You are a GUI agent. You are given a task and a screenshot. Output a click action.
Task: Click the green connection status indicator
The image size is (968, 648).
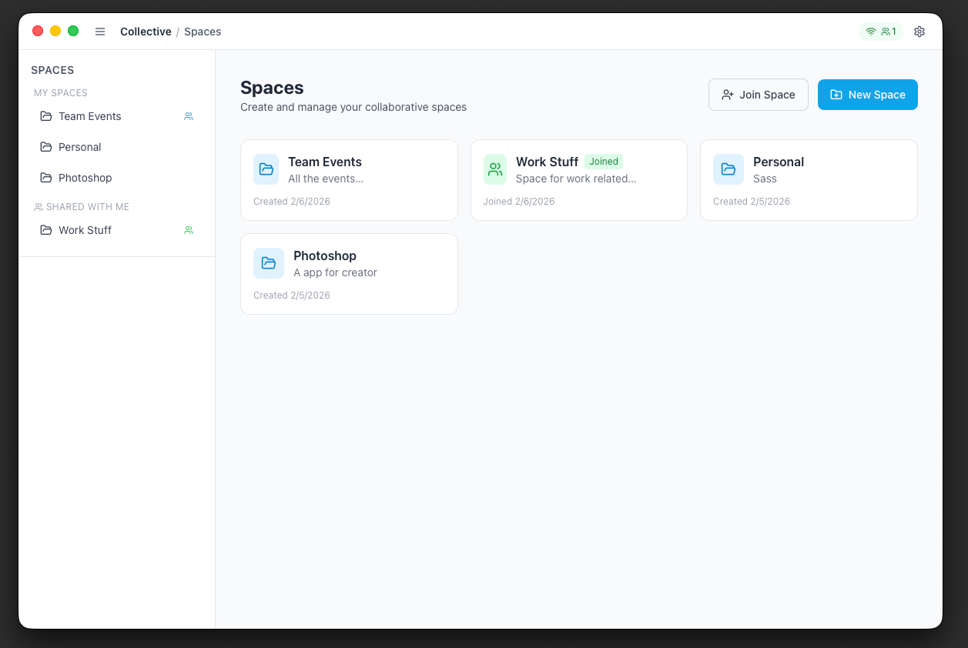pos(870,32)
